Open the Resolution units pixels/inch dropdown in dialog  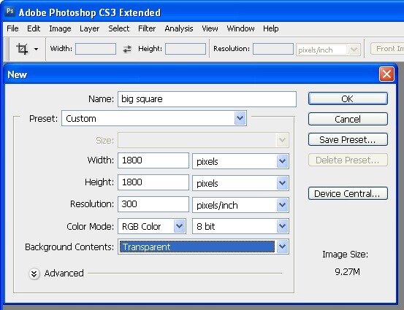pyautogui.click(x=240, y=205)
